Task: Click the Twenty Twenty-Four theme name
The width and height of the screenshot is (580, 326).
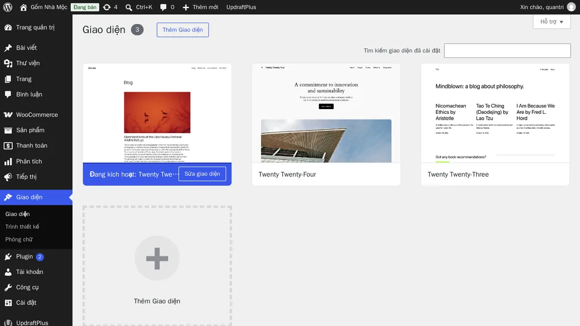Action: (287, 174)
